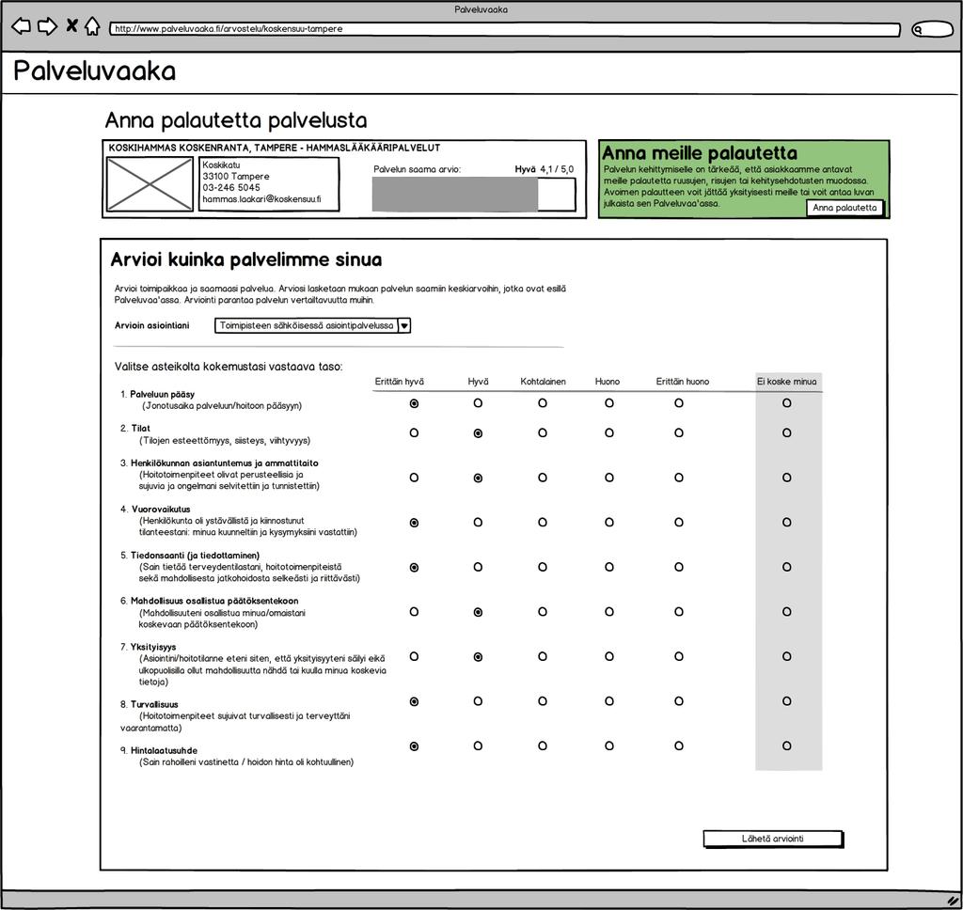Screen dimensions: 963x910
Task: Click the Arvioi kuinka palvelimme sinua heading
Action: pyautogui.click(x=246, y=259)
